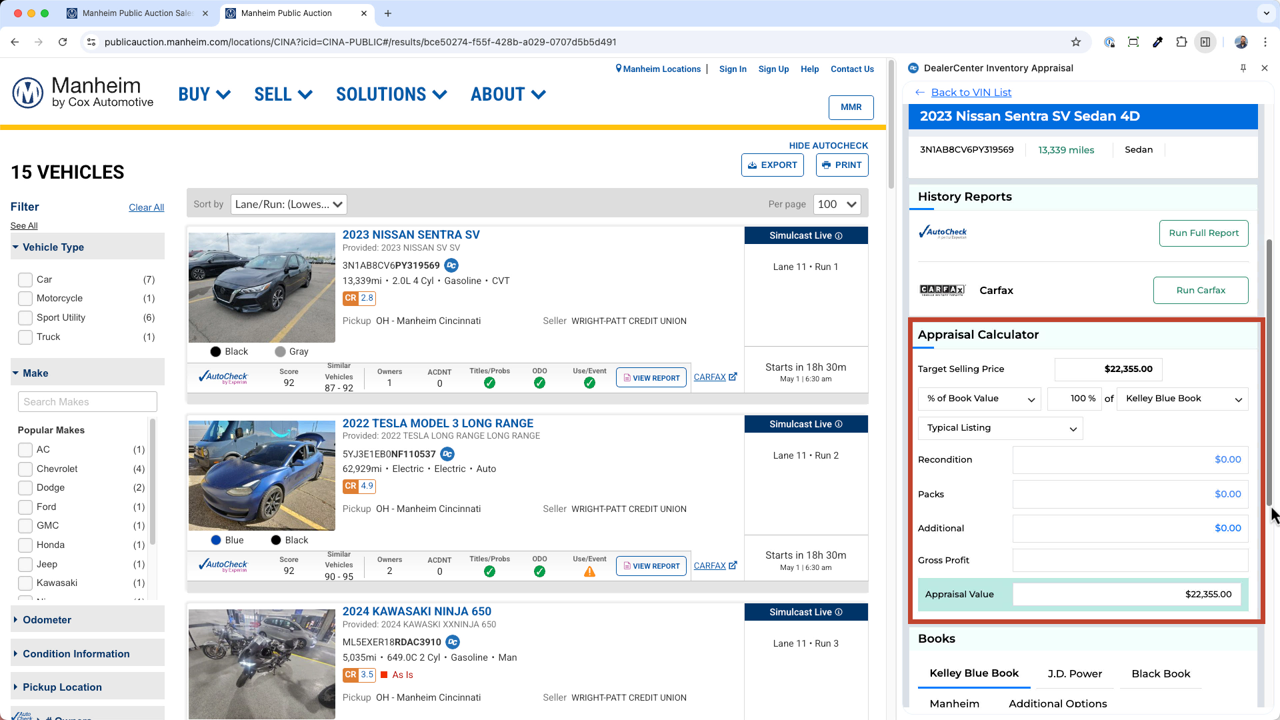Click the site info icon in address bar

coord(91,42)
